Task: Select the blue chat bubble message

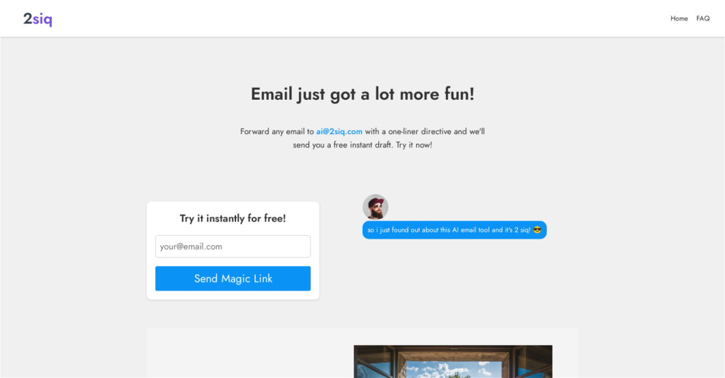Action: (455, 230)
